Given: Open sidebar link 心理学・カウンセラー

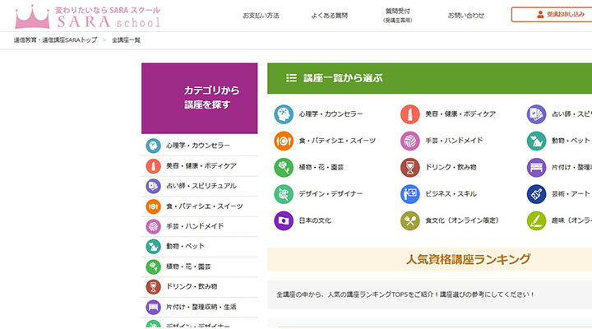Looking at the screenshot, I should [x=198, y=146].
